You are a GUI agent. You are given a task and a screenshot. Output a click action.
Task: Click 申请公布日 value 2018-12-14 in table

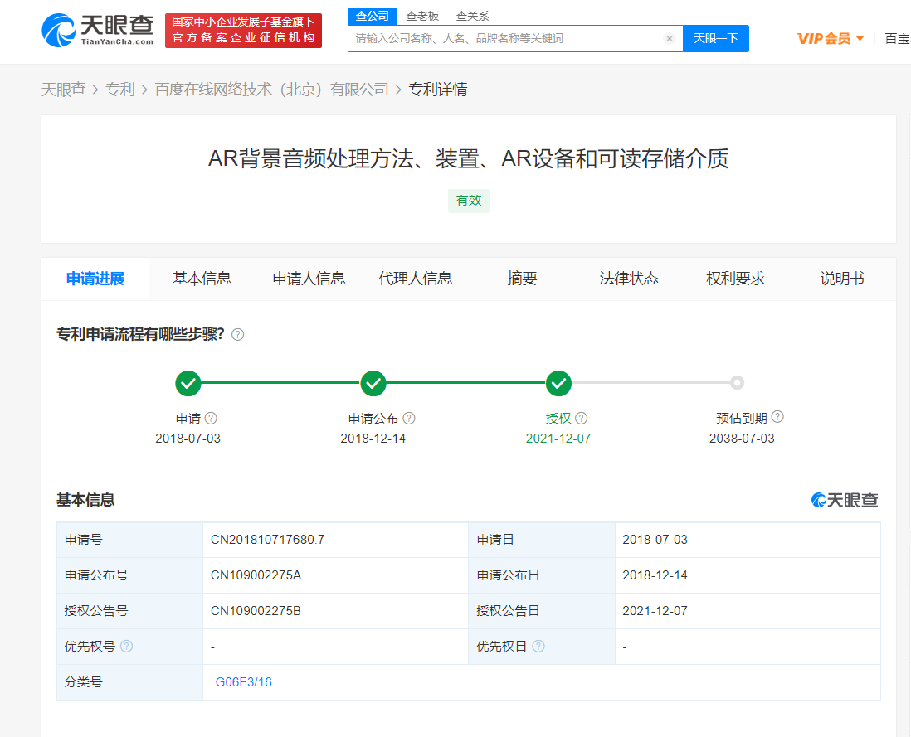655,575
